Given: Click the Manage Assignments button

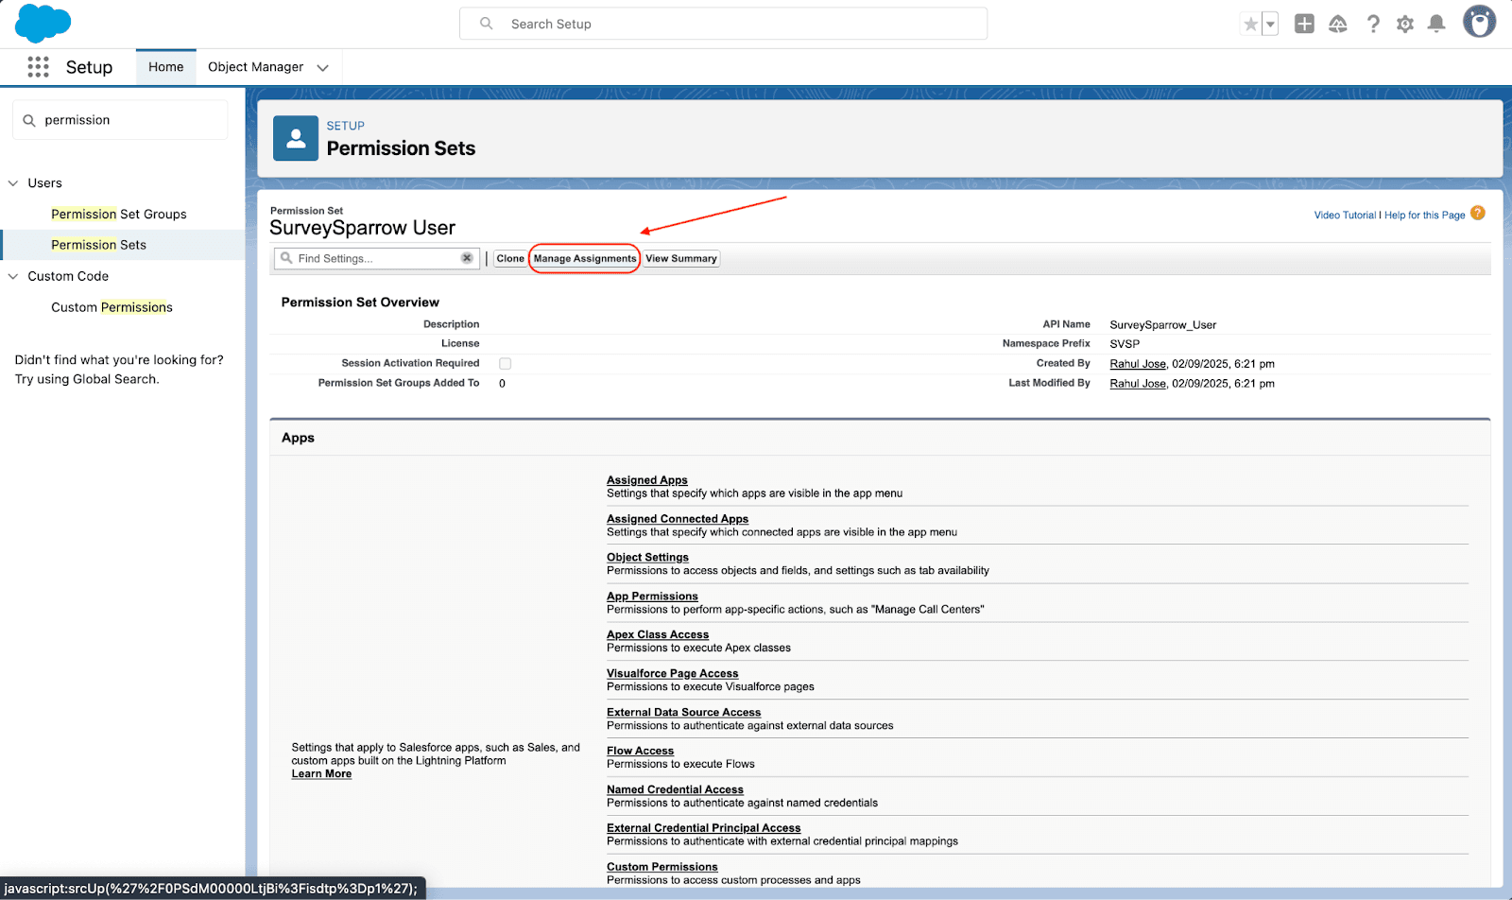Looking at the screenshot, I should coord(585,259).
